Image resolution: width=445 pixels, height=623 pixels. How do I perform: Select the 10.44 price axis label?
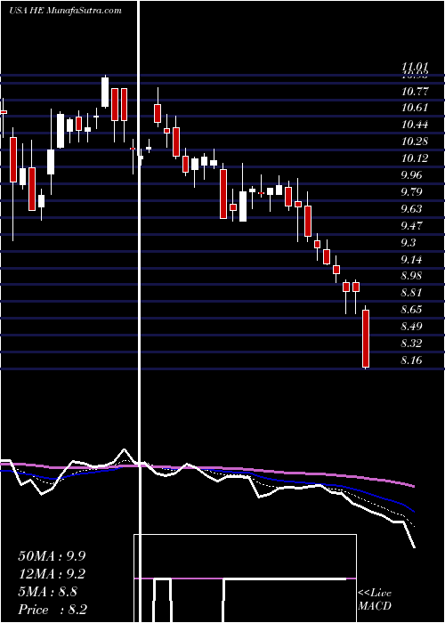[415, 125]
